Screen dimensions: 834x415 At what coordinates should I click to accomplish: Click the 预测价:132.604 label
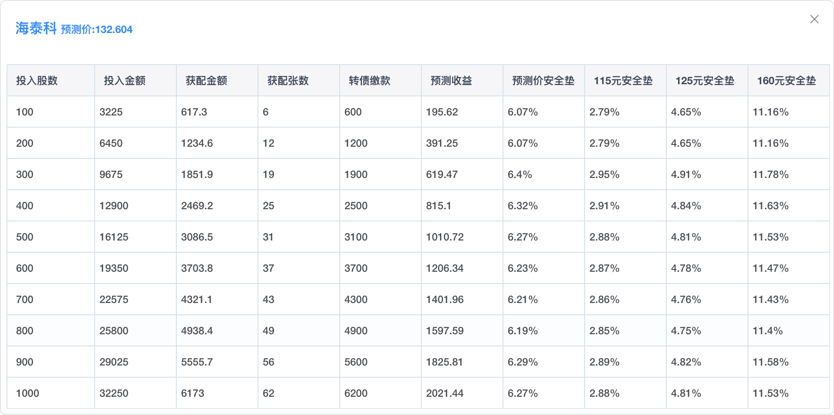tap(96, 30)
